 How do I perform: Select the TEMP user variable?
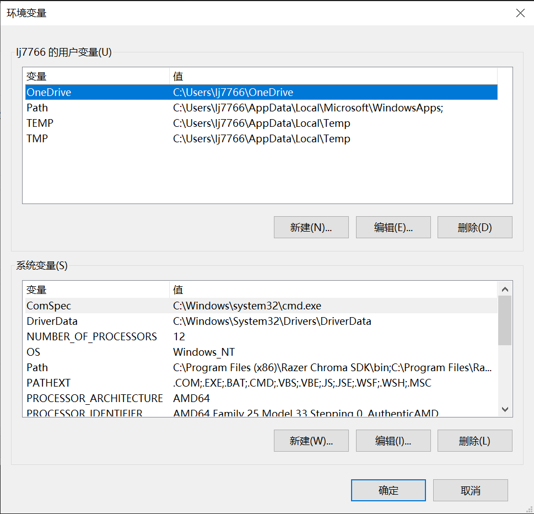(40, 124)
